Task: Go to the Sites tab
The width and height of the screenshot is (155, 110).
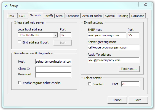Action: pyautogui.click(x=59, y=16)
